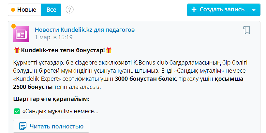Screen dimensions: 266x133
Task: Expand the post with Читать полностью
Action: [x=51, y=126]
